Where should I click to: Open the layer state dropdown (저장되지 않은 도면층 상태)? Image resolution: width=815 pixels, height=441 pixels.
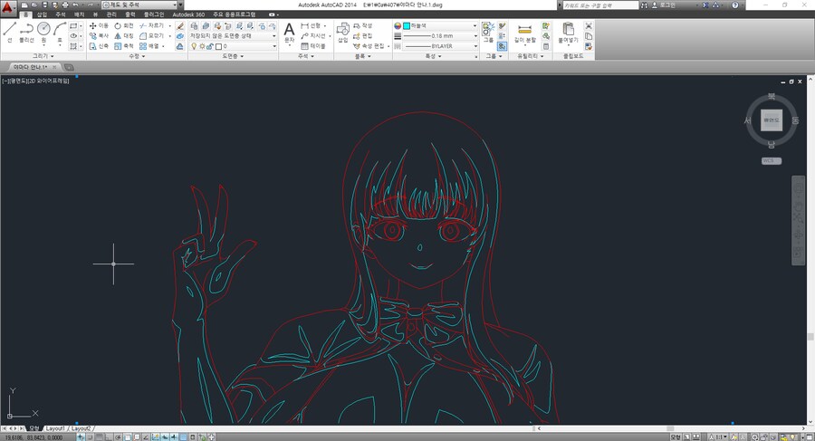(x=233, y=36)
